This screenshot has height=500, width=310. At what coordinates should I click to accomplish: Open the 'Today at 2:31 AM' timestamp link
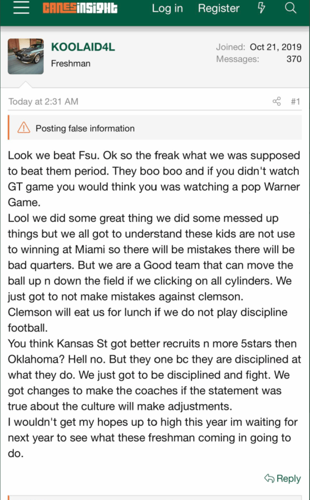[43, 102]
